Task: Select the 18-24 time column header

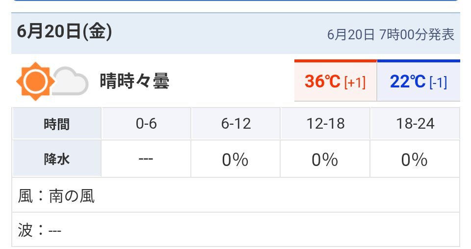Action: pyautogui.click(x=415, y=124)
